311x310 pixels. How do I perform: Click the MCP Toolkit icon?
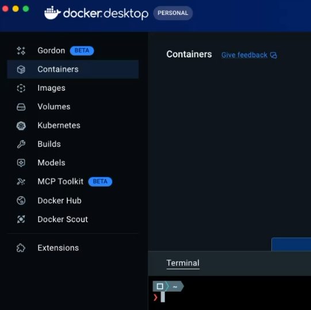coord(21,181)
